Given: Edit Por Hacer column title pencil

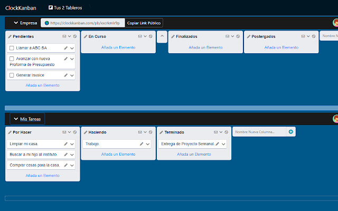Looking at the screenshot, I should [10, 132].
